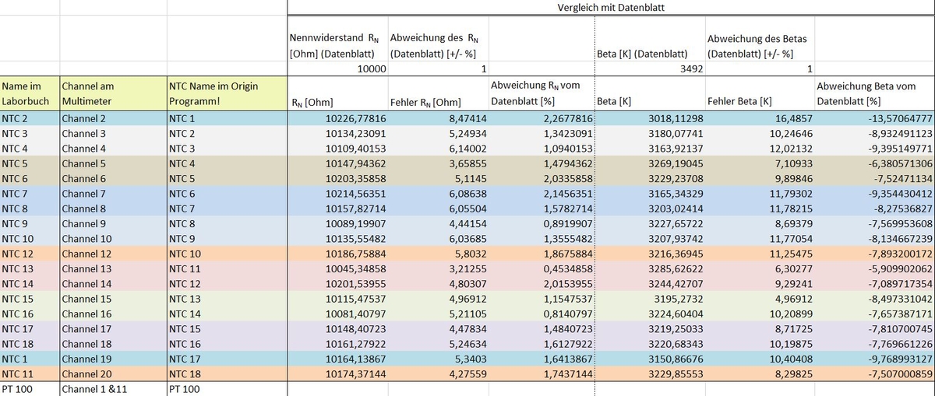Select the error value 4,44154
The width and height of the screenshot is (935, 396).
click(x=437, y=224)
